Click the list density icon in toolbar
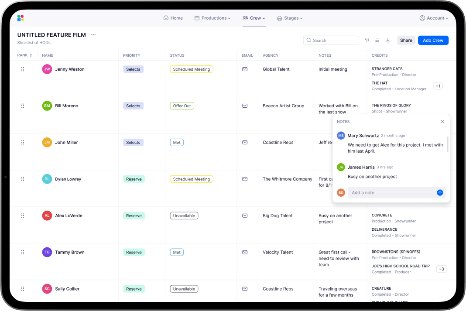This screenshot has height=311, width=466. click(x=377, y=40)
